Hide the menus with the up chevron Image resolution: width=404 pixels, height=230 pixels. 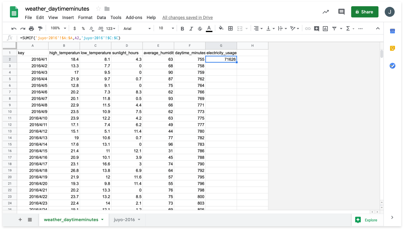point(378,28)
